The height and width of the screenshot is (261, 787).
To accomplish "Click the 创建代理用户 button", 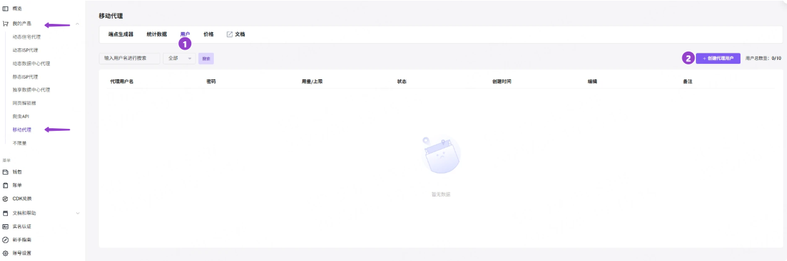I will [x=718, y=58].
